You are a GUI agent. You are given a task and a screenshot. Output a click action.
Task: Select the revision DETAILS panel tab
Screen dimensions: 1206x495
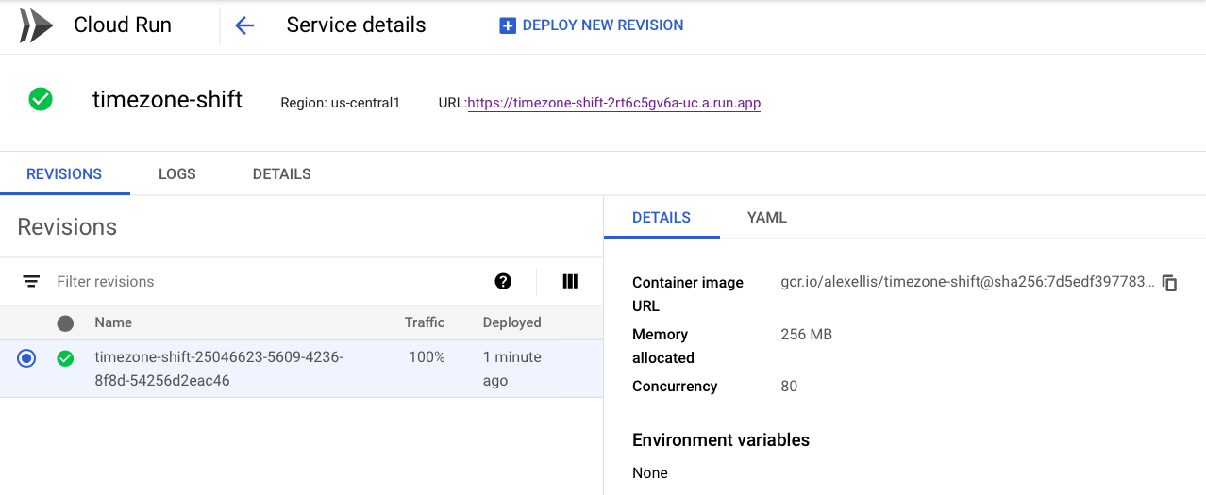pos(662,218)
